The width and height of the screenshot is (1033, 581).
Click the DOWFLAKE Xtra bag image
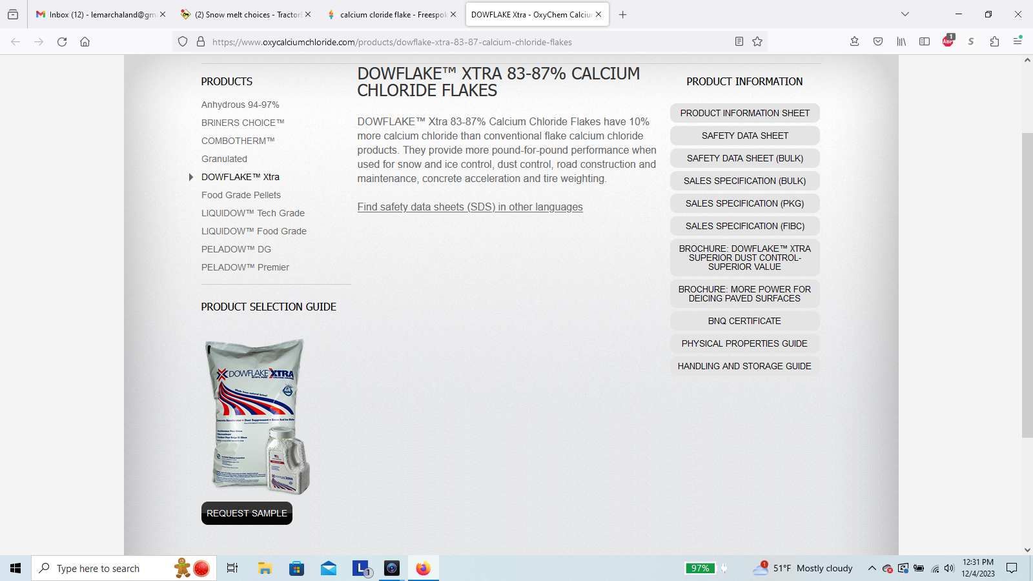coord(257,416)
